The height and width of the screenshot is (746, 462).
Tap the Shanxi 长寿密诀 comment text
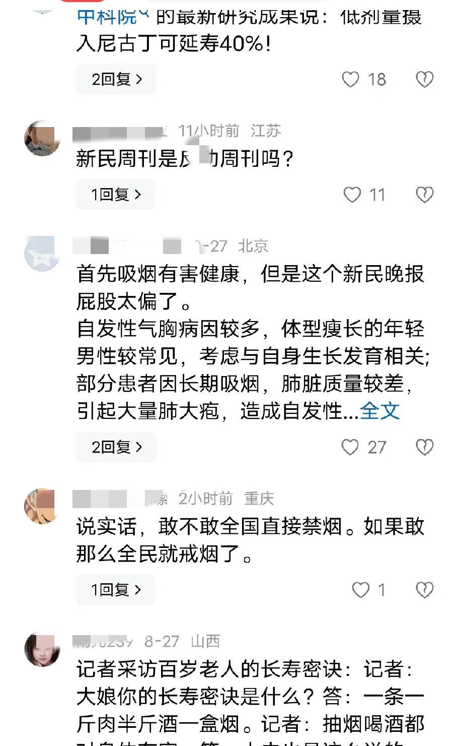click(x=250, y=697)
